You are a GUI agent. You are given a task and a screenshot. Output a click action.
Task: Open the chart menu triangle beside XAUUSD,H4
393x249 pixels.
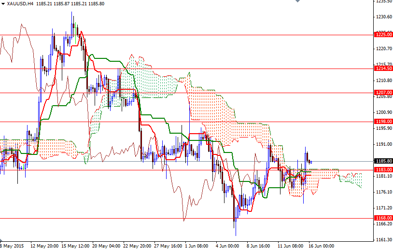pos(3,3)
